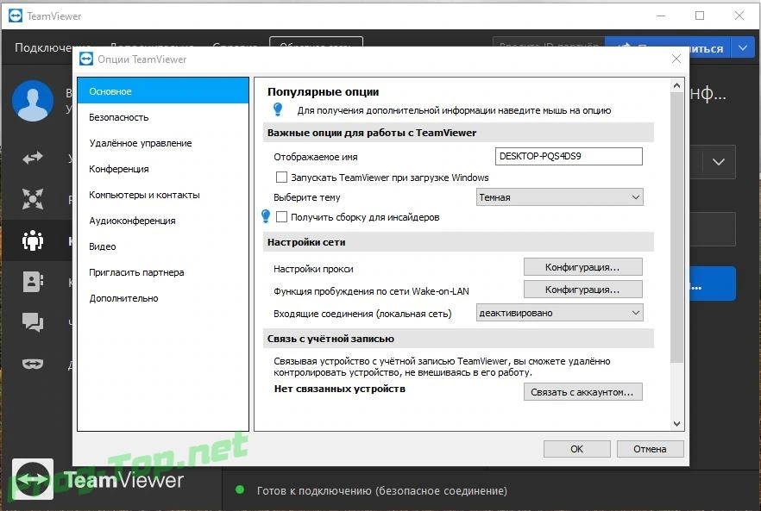Click the TeamViewer logo at bottom left

33,479
